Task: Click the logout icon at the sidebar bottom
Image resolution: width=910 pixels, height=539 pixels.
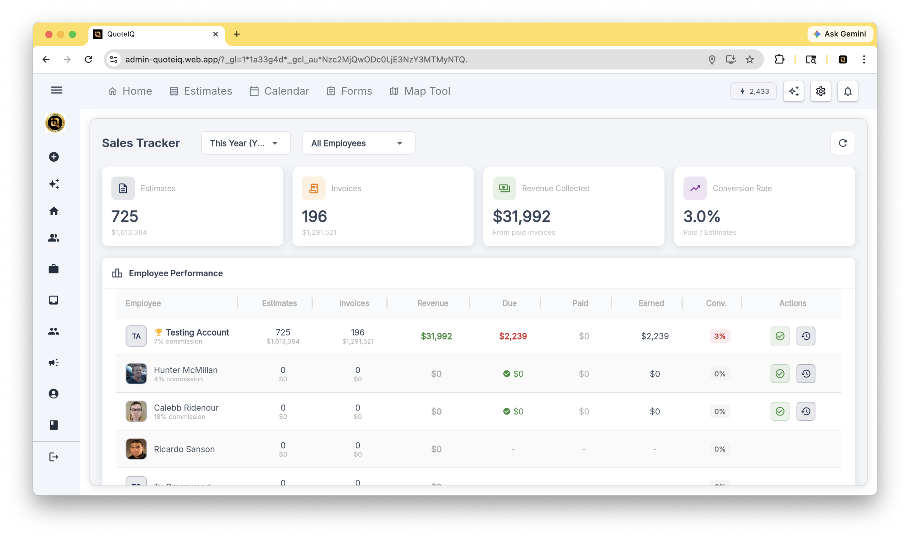Action: [54, 457]
